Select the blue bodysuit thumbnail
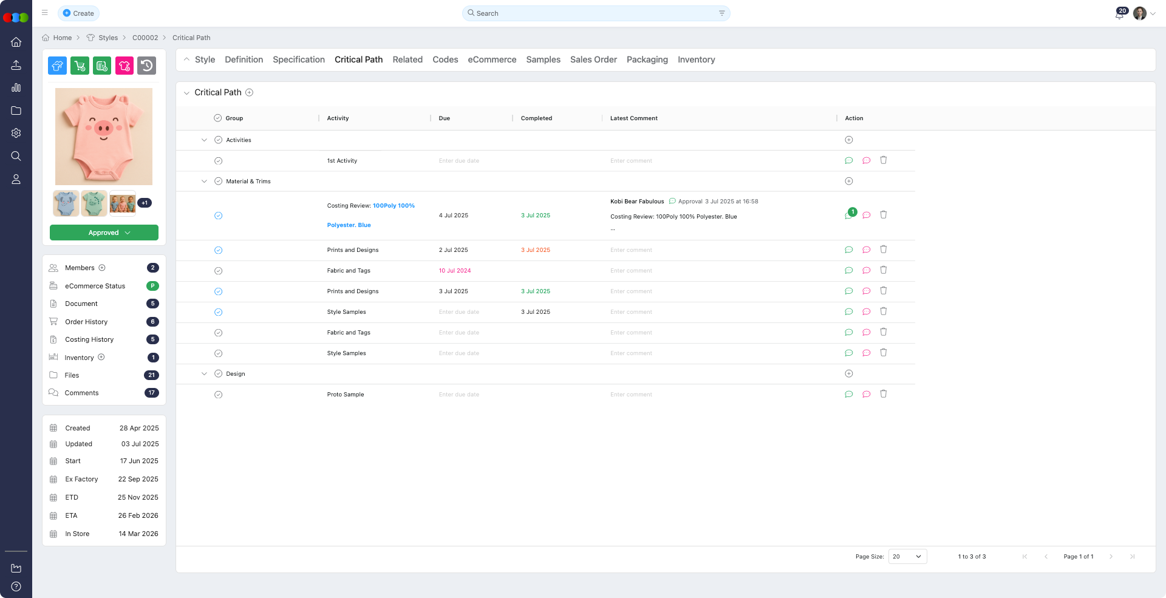The width and height of the screenshot is (1166, 598). [x=66, y=203]
